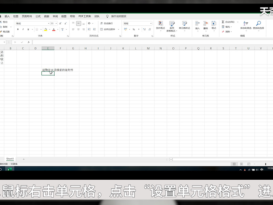
Task: Toggle align text right
Action: (x=84, y=29)
